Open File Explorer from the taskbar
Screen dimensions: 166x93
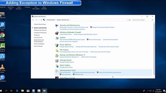[23, 91]
